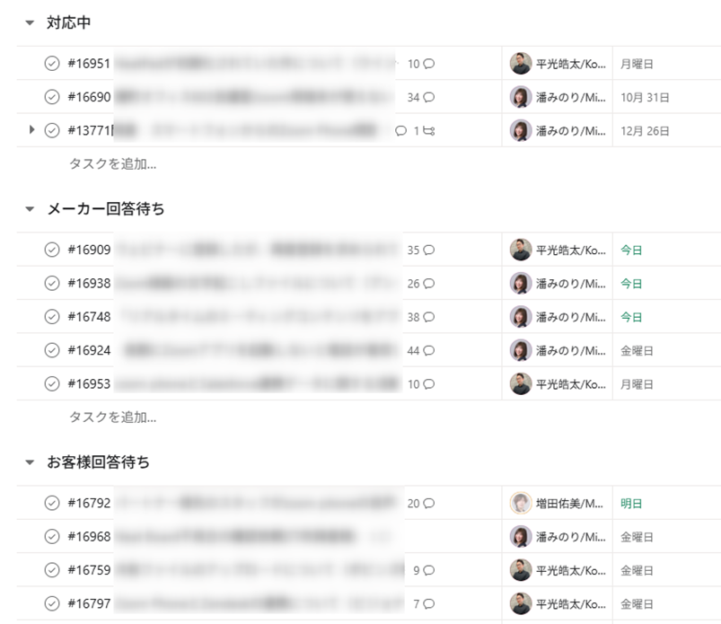721x624 pixels.
Task: Complete task #16909 with its checkmark
Action: pyautogui.click(x=52, y=250)
